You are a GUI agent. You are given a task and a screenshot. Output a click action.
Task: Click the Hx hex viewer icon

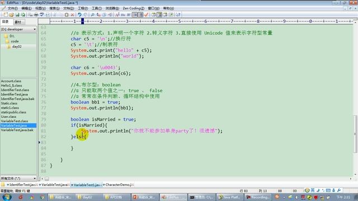[x=123, y=15]
